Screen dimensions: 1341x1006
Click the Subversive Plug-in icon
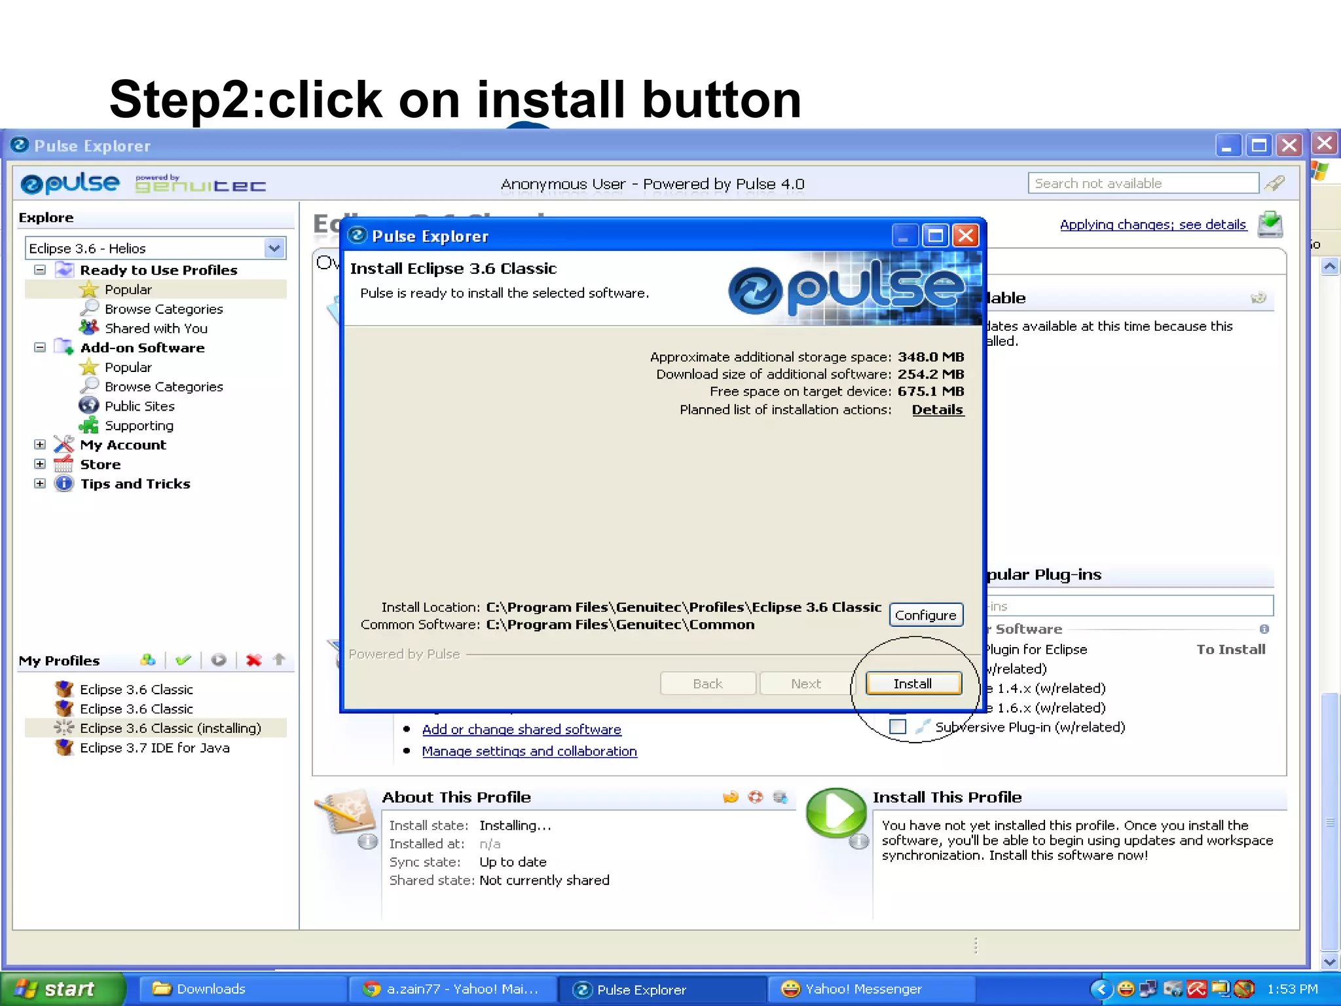pyautogui.click(x=922, y=726)
